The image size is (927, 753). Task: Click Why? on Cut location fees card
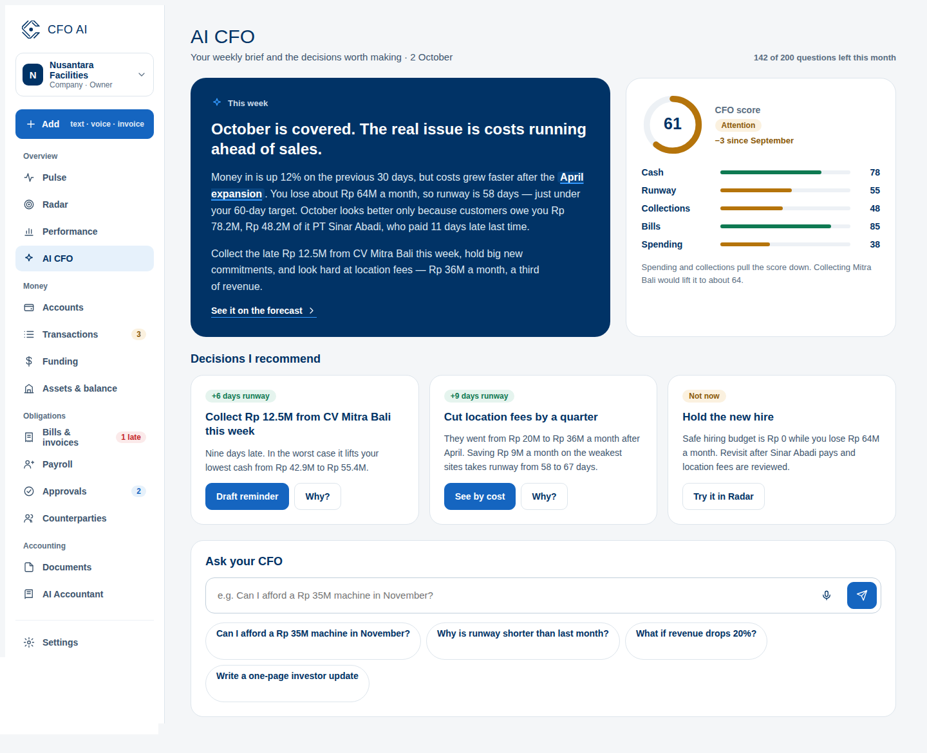544,496
